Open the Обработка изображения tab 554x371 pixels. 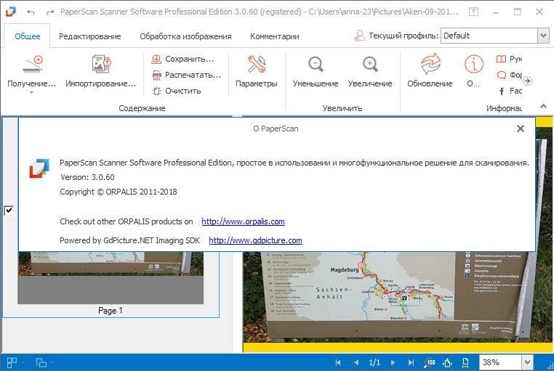(185, 36)
